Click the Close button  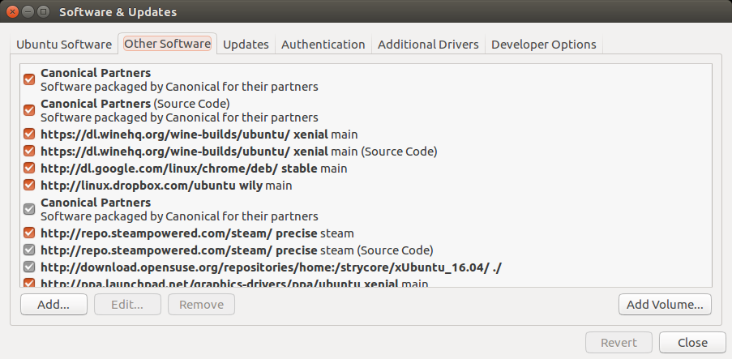[x=692, y=343]
